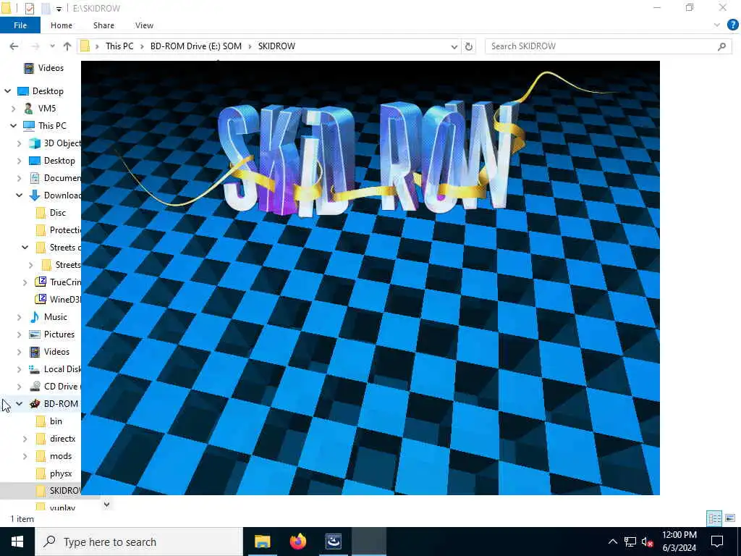Open the Home ribbon tab

tap(62, 25)
